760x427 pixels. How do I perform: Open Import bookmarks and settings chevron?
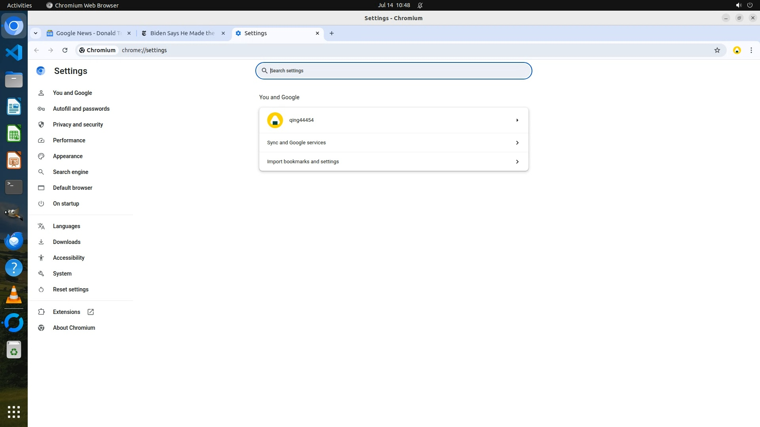pos(517,162)
